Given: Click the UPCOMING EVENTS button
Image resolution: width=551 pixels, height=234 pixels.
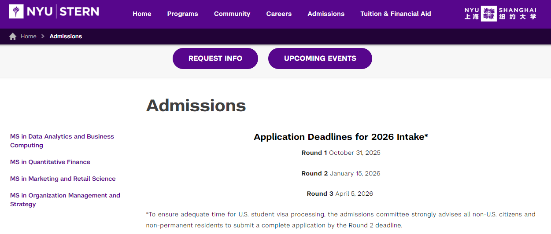Looking at the screenshot, I should pos(320,58).
